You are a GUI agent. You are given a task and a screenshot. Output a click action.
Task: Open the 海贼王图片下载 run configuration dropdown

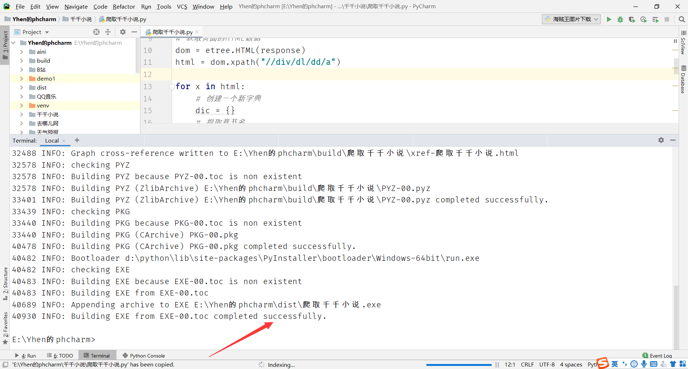point(571,19)
